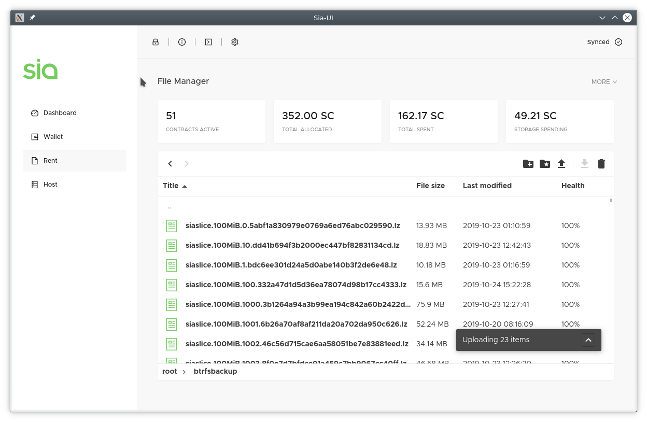
Task: Select the Rent menu item
Action: pos(75,161)
